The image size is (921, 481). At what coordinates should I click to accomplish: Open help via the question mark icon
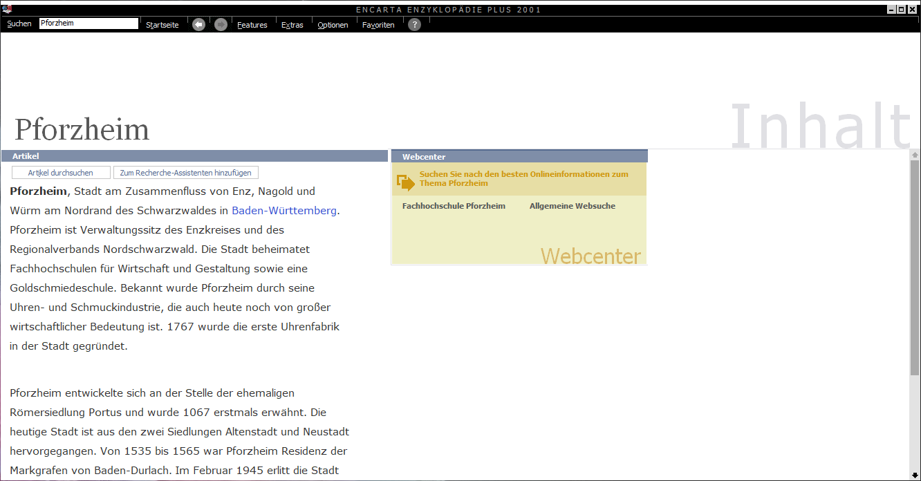pos(414,25)
